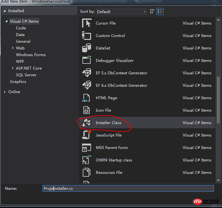Viewport: 222px width, 208px height.
Task: Select the ASP.NET Core category label
Action: click(29, 68)
